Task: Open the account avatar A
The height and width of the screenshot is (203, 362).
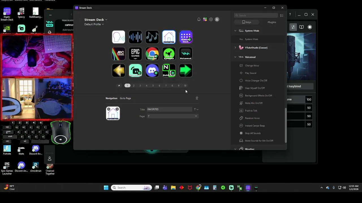Action: (x=217, y=19)
